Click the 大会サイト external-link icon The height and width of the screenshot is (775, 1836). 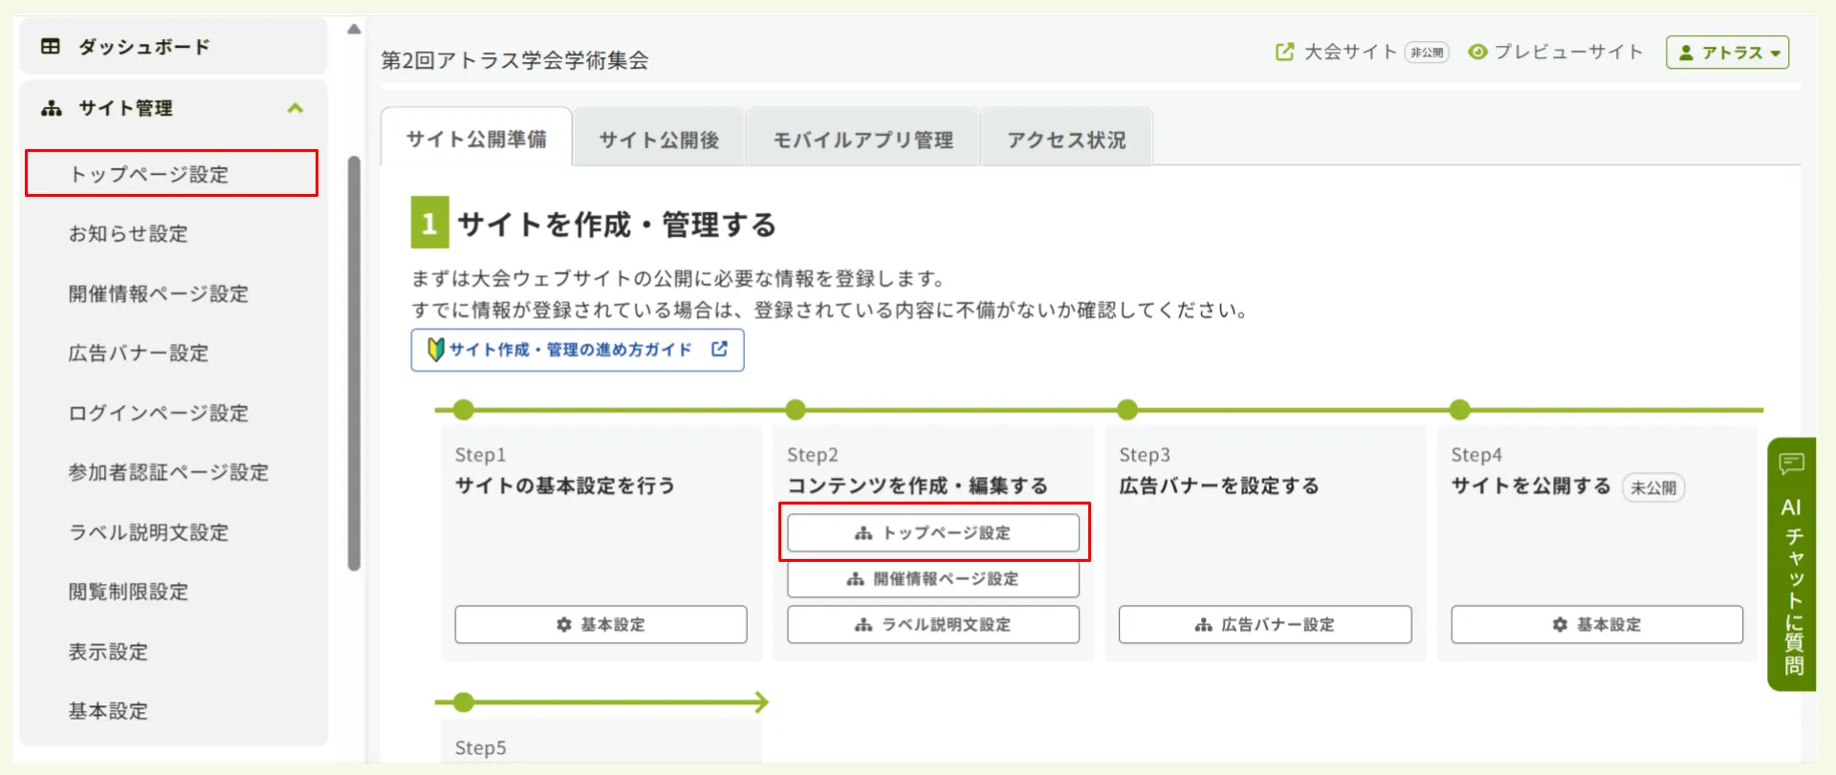1284,52
